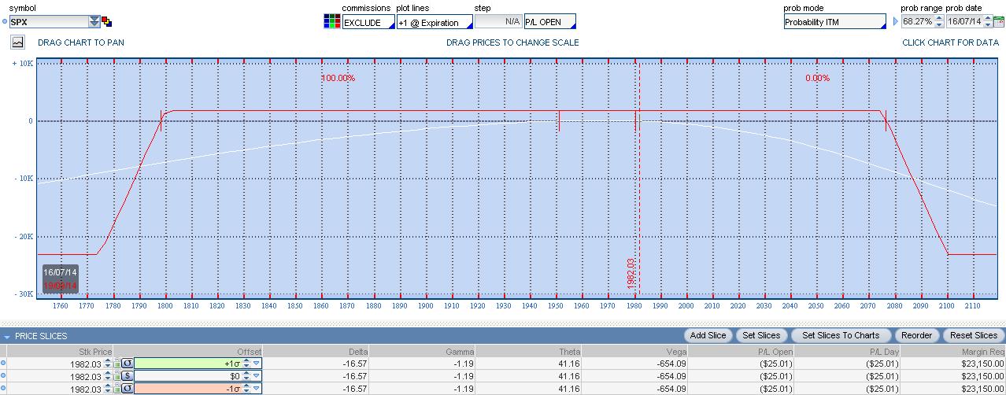
Task: Open the $0 offset dropdown arrow
Action: tap(256, 376)
